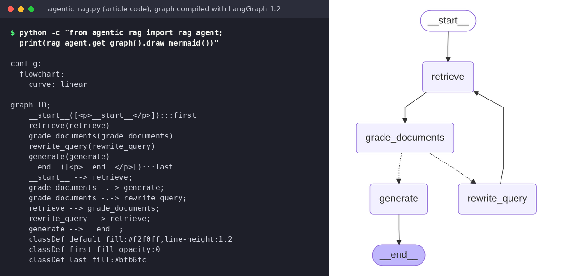This screenshot has width=564, height=276.
Task: Click the yellow minimize window dot
Action: pos(21,9)
